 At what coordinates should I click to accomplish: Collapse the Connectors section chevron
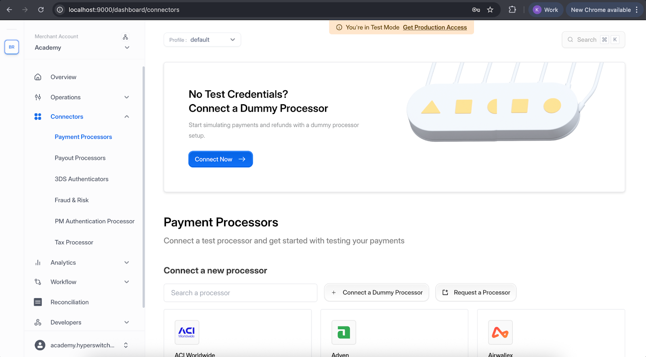coord(127,117)
